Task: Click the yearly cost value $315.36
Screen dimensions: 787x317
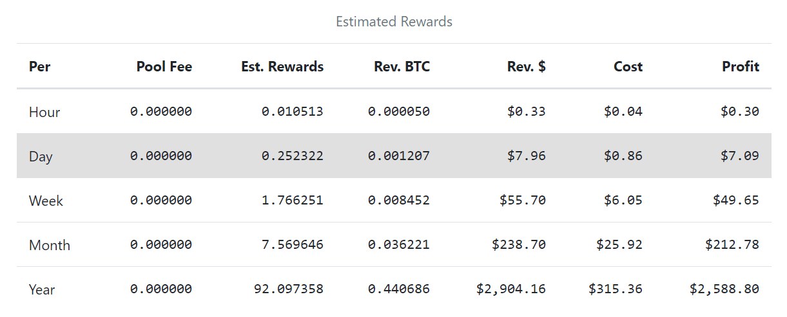Action: pos(615,289)
